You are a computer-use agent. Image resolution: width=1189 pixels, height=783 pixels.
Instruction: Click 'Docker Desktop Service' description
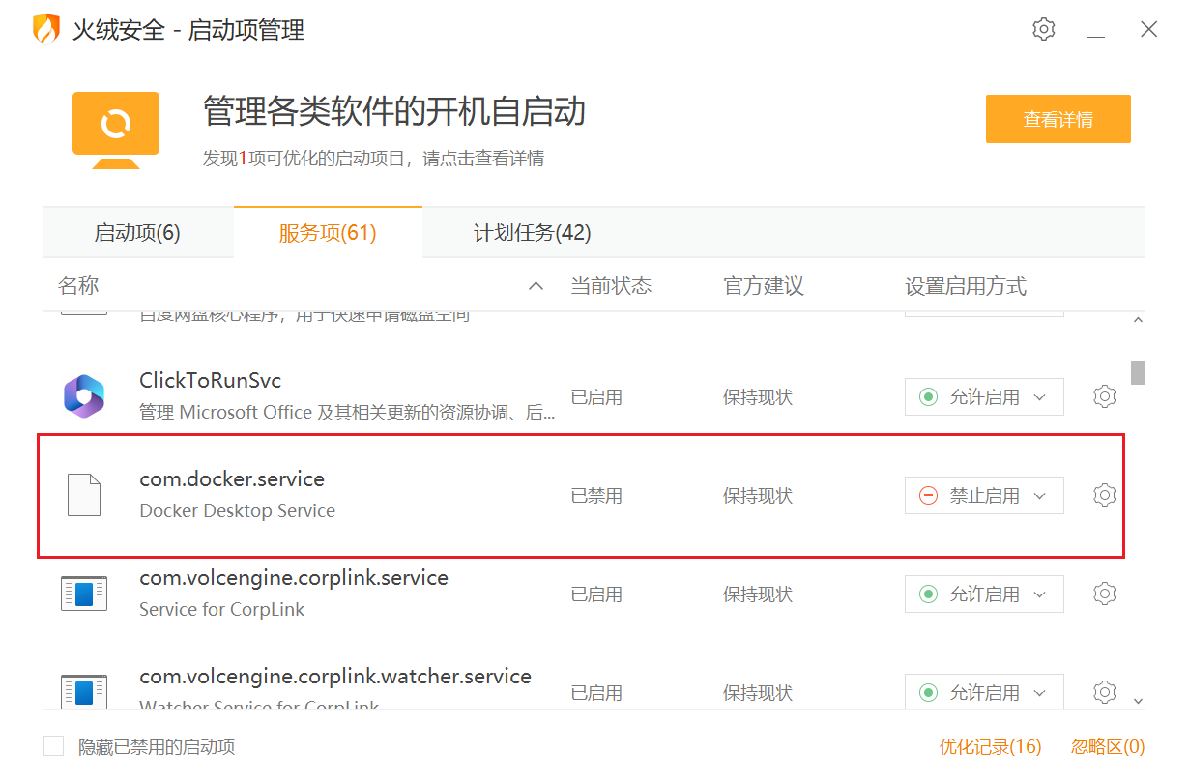(238, 510)
